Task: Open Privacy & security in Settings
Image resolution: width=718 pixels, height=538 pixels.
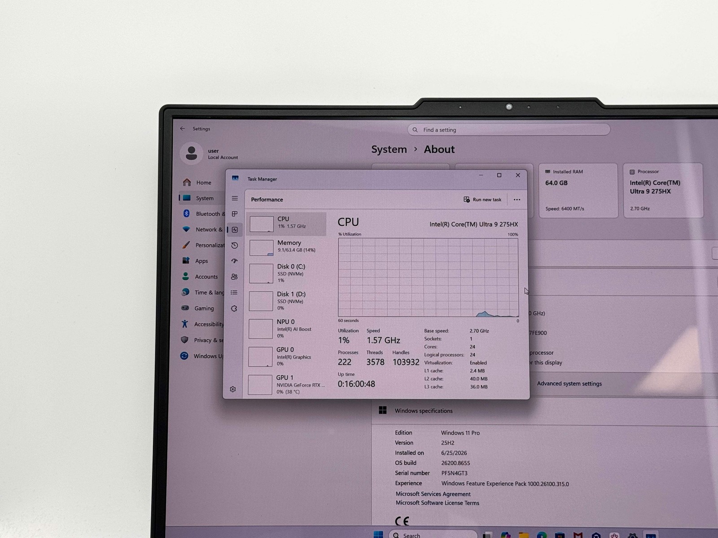Action: coord(201,340)
